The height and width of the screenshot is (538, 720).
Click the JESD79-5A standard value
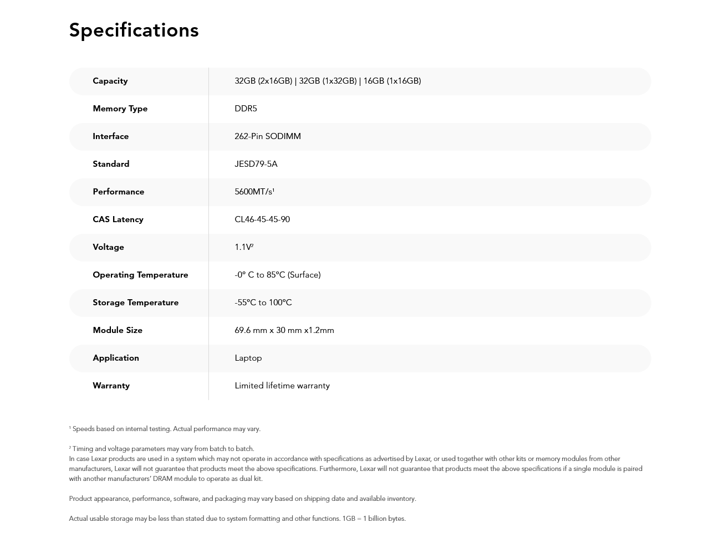click(256, 164)
